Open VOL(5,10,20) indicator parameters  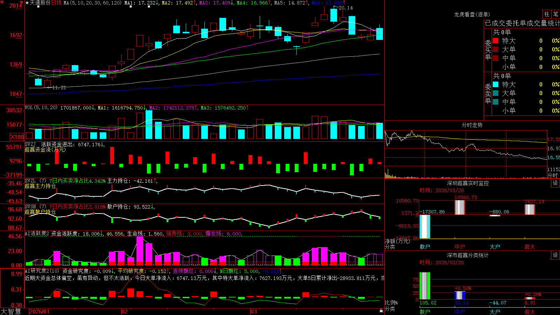click(x=41, y=108)
